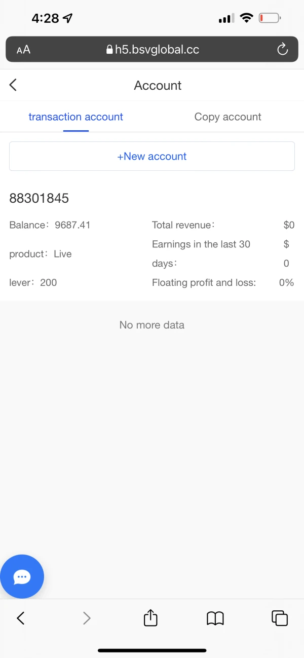304x658 pixels.
Task: Open the Safari share sheet icon
Action: pyautogui.click(x=150, y=617)
